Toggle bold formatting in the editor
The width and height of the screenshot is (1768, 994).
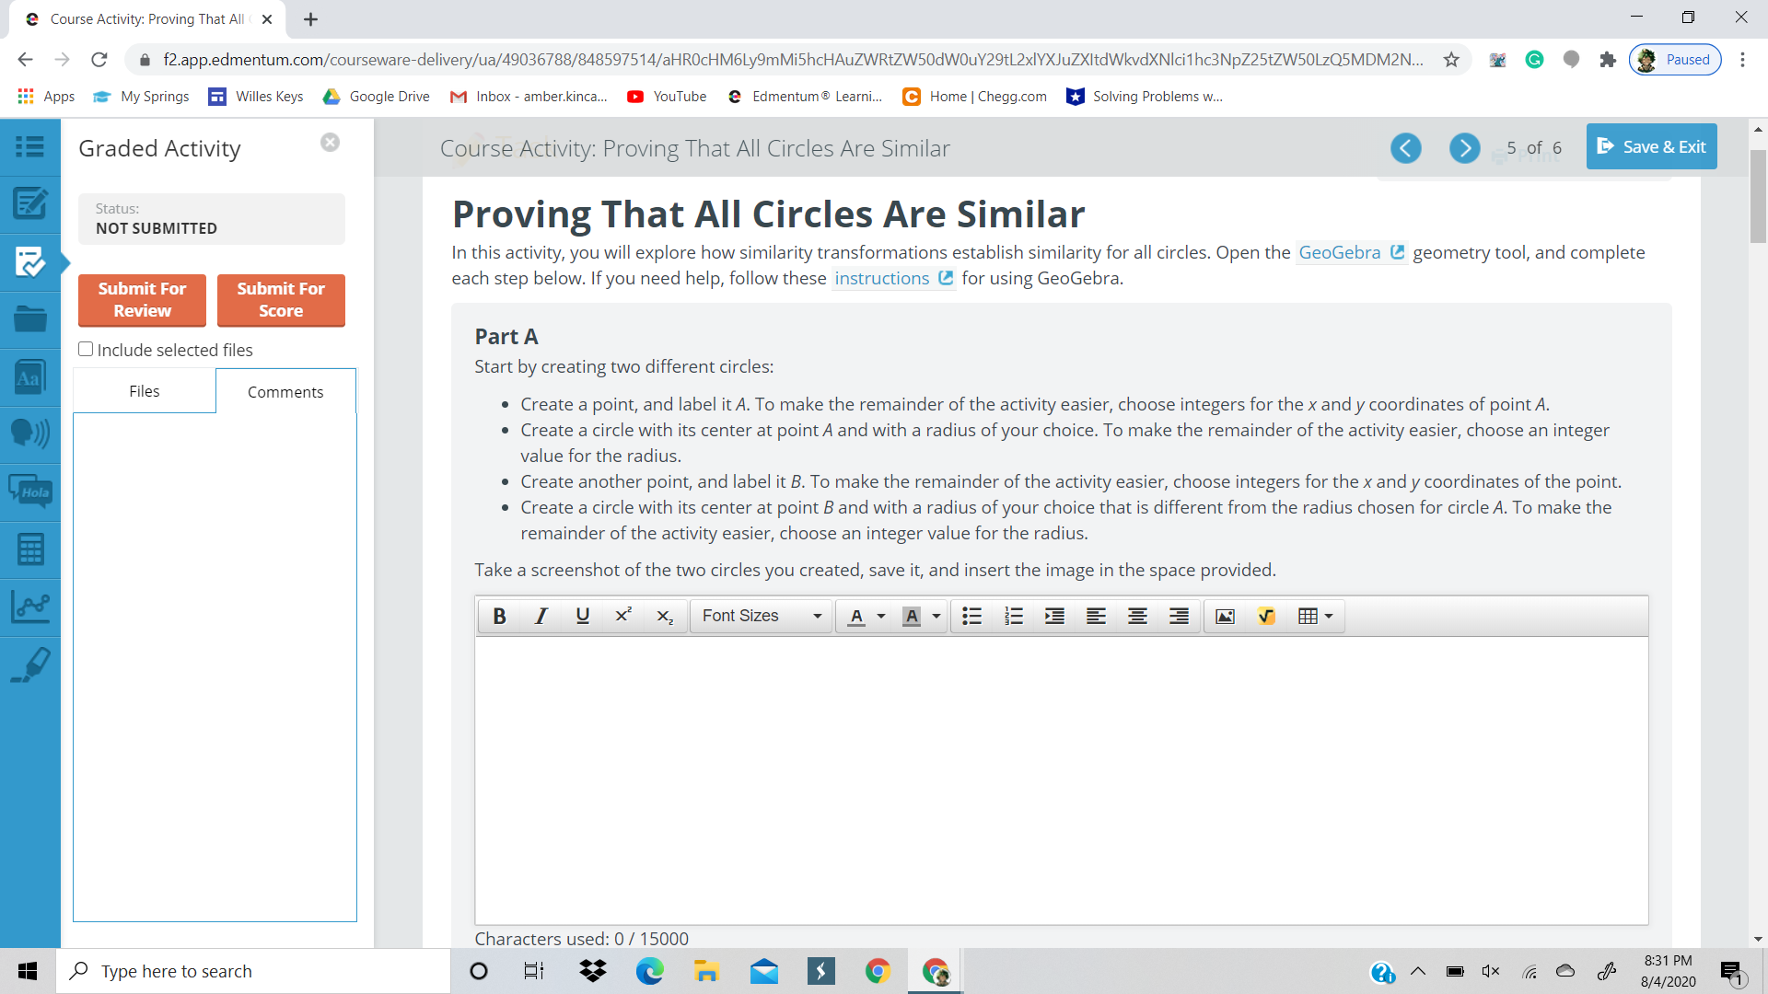pyautogui.click(x=499, y=616)
